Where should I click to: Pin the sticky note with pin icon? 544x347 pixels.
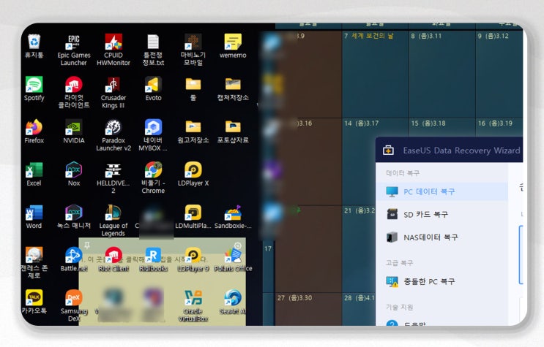pos(87,245)
